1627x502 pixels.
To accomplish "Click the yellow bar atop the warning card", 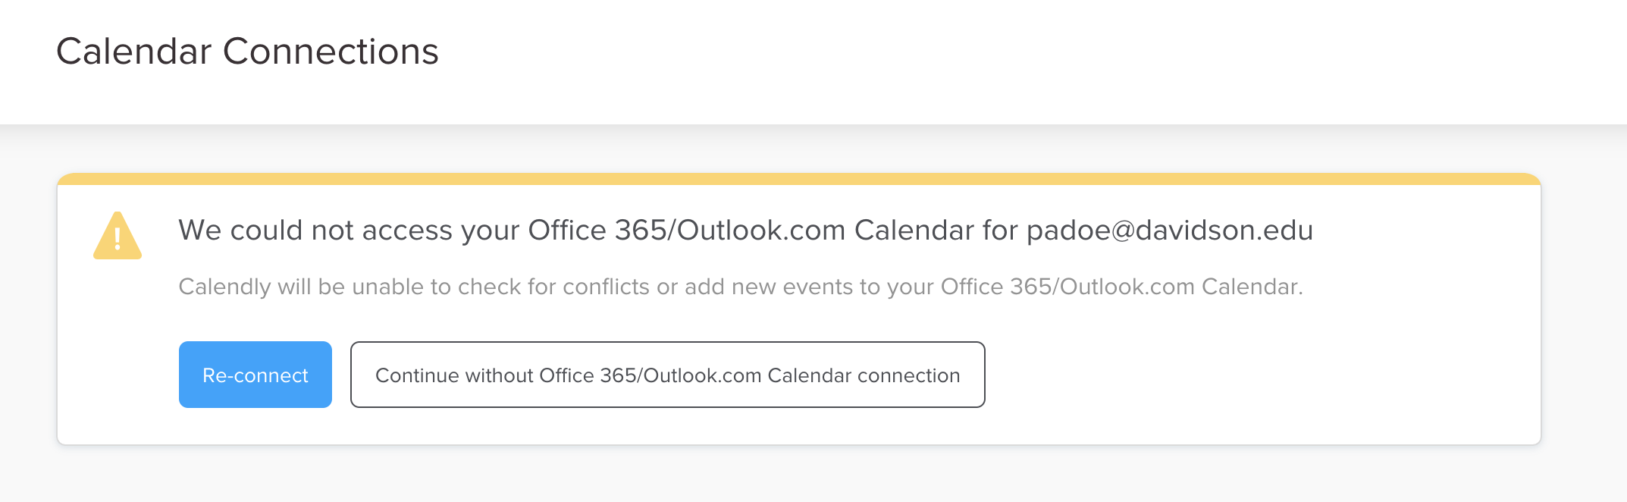I will coord(799,179).
